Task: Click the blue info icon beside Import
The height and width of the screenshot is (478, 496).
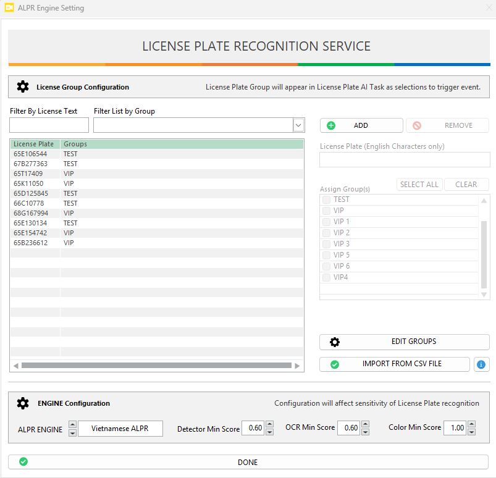Action: click(481, 364)
